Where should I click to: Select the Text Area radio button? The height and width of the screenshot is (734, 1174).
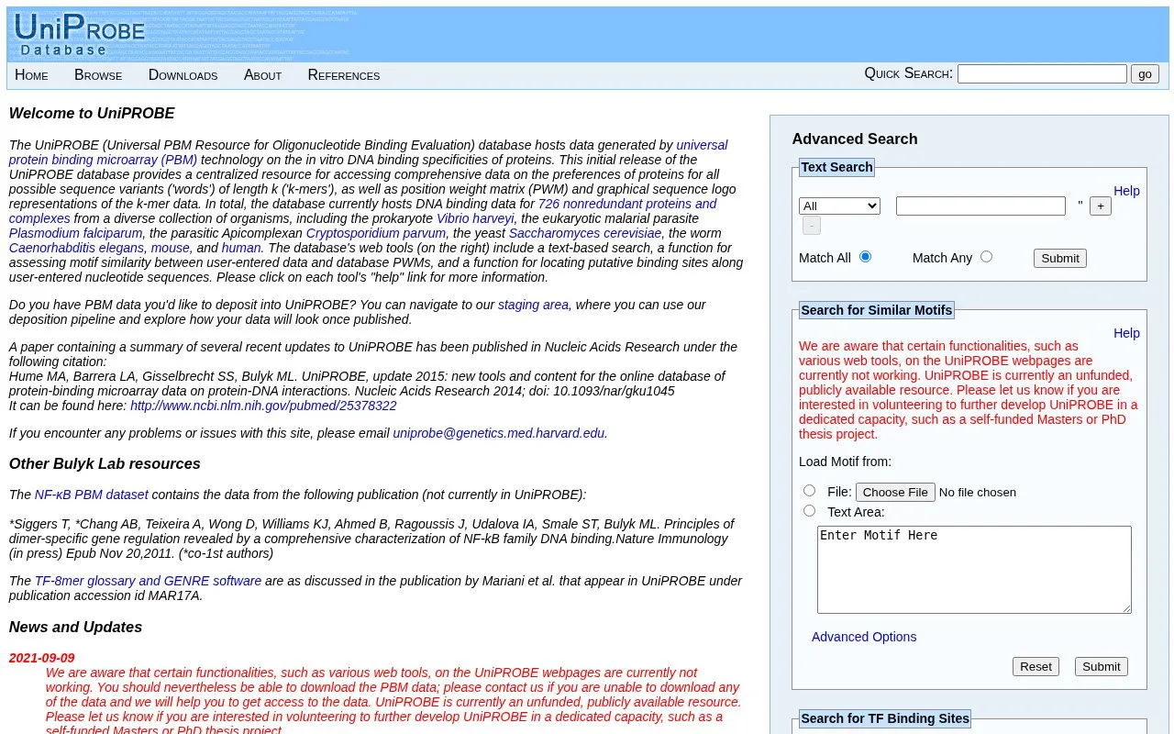coord(809,511)
